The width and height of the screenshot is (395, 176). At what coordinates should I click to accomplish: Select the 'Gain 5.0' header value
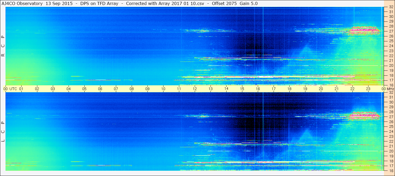tap(248, 3)
